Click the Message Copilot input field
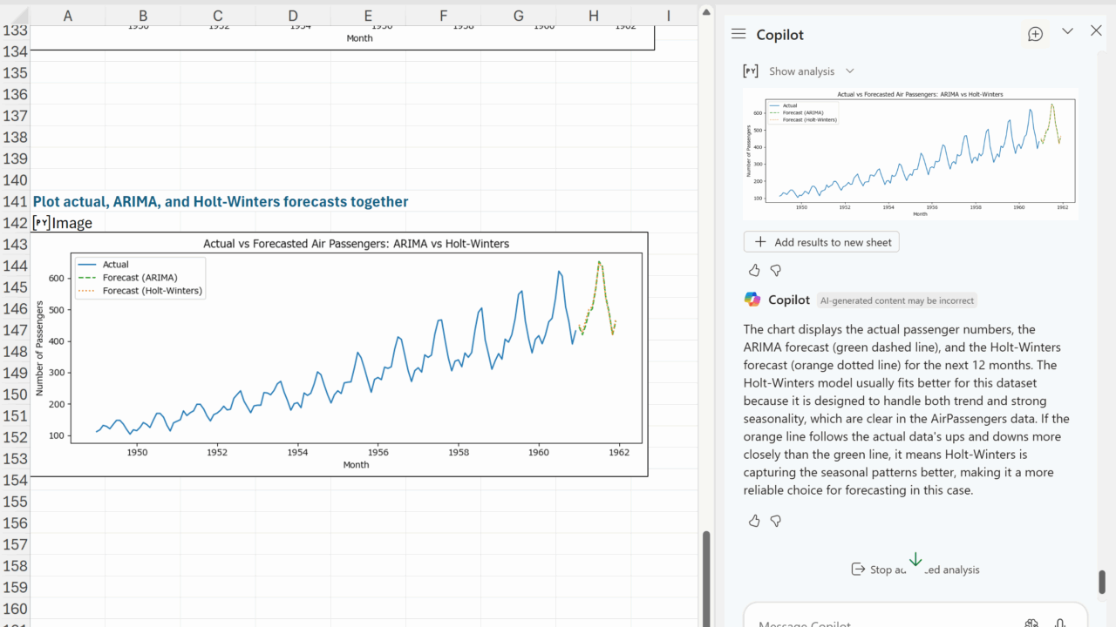The image size is (1116, 627). point(881,622)
